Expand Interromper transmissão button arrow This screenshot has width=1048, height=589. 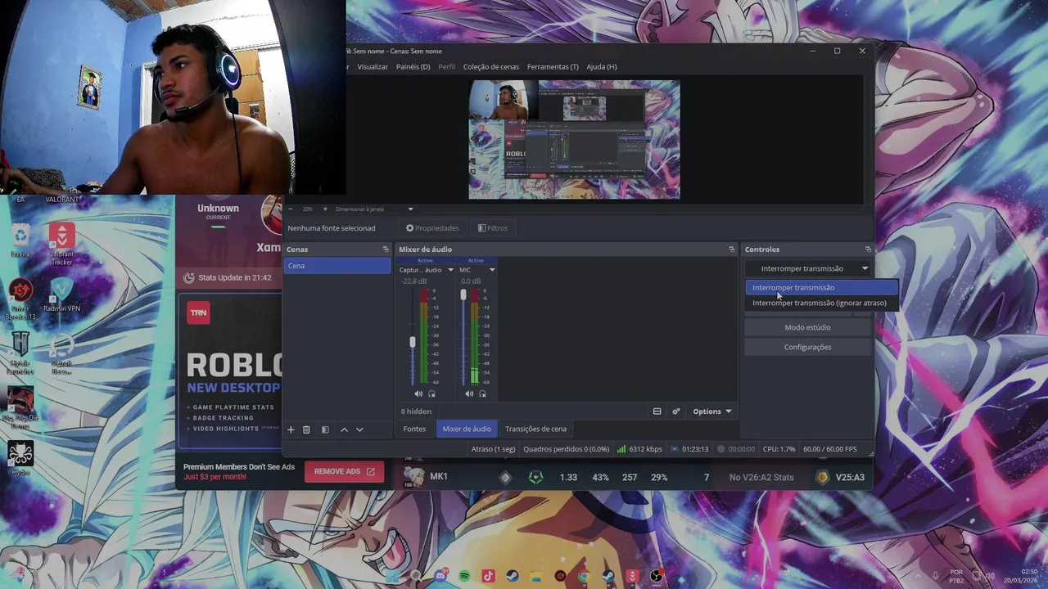coord(865,268)
